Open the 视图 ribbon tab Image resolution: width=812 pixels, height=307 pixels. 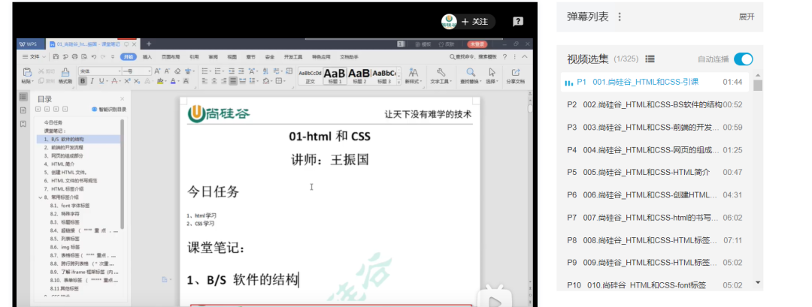coord(232,57)
